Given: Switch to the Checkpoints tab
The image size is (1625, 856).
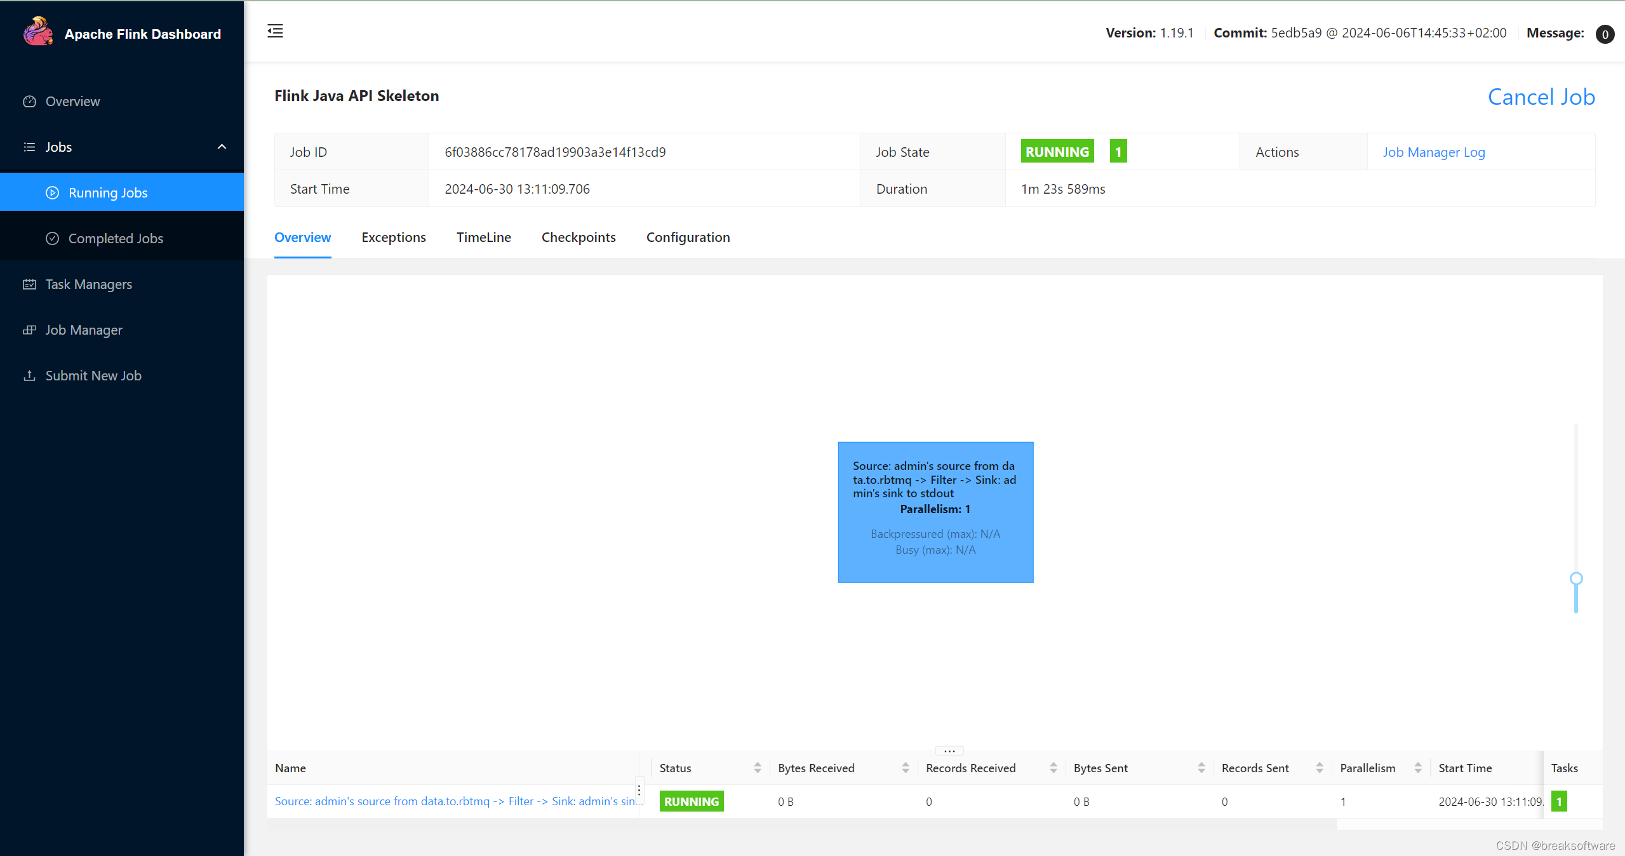Looking at the screenshot, I should 578,237.
